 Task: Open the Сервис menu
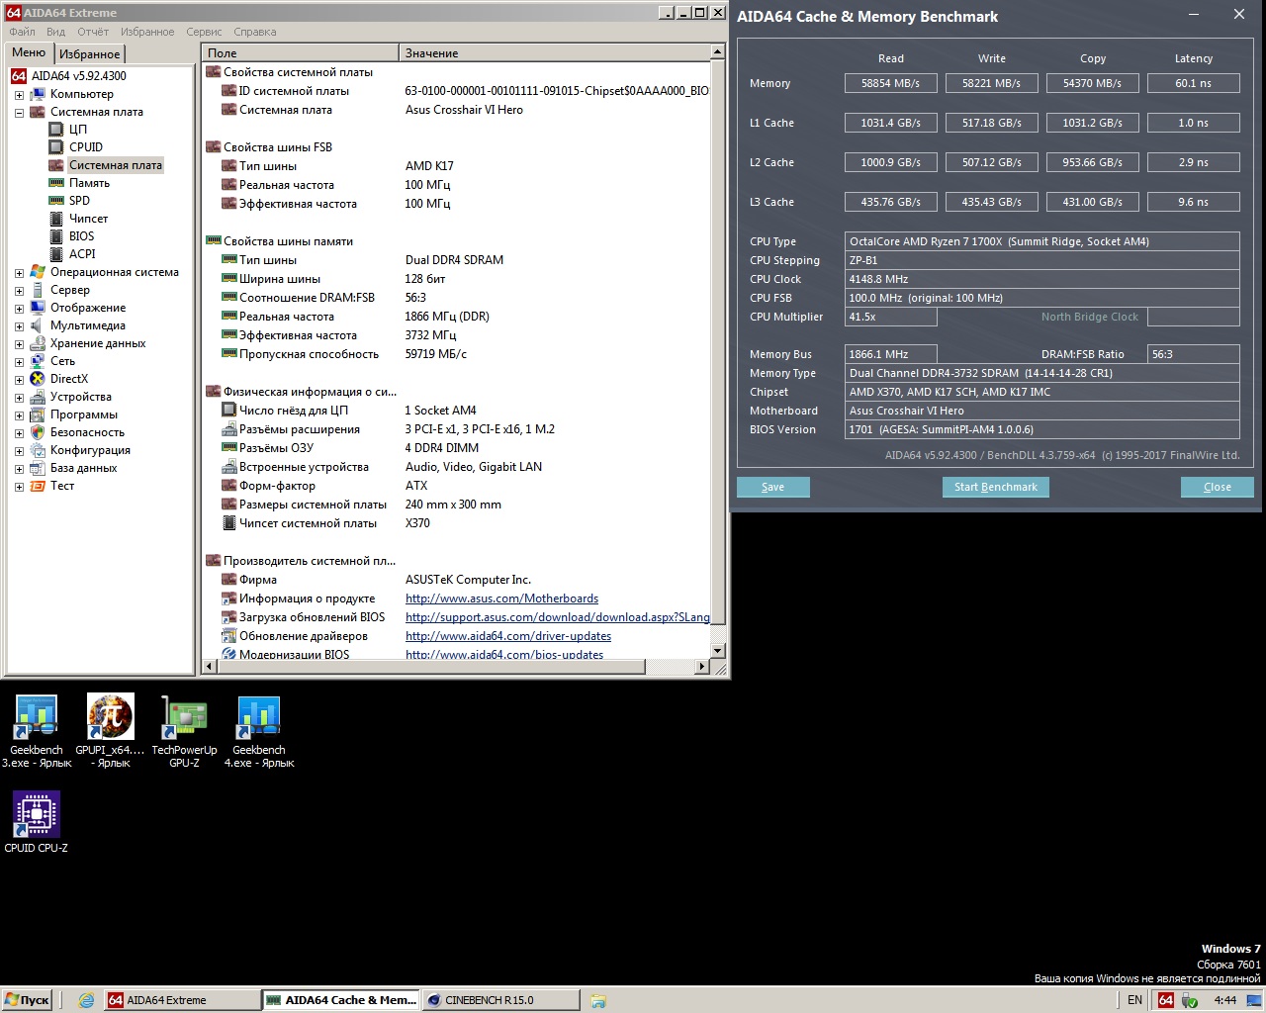point(204,32)
